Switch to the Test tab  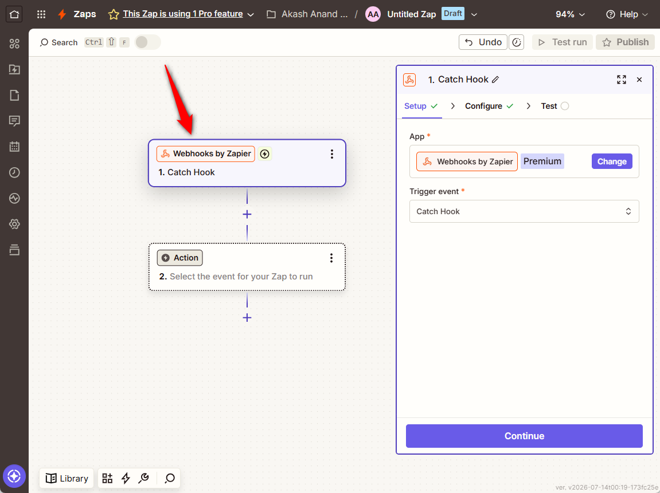(x=554, y=106)
